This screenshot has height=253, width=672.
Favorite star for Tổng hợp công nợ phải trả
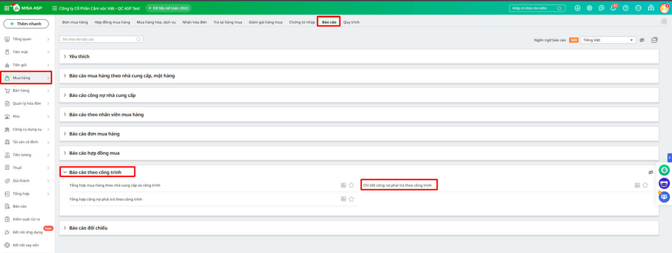[352, 199]
